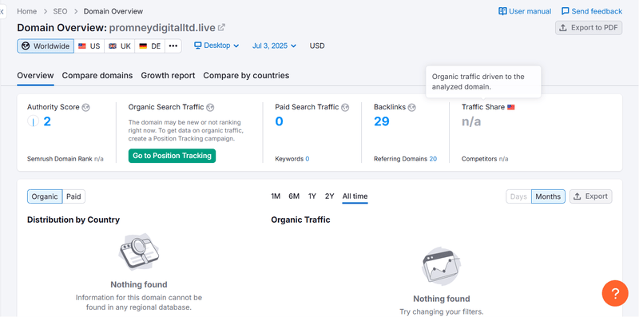Click Traffic Share US flag icon
Image resolution: width=639 pixels, height=317 pixels.
pyautogui.click(x=511, y=107)
